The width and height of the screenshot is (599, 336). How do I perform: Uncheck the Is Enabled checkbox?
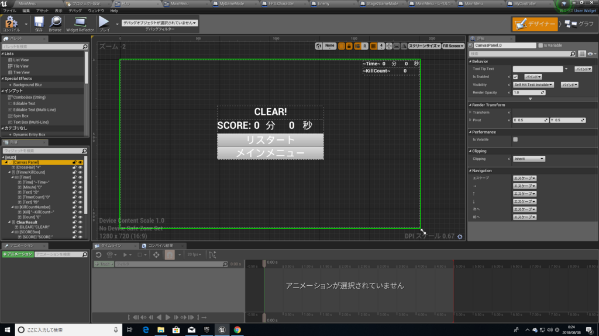tap(515, 76)
